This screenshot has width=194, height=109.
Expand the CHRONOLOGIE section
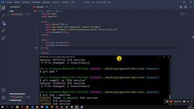(x=15, y=100)
